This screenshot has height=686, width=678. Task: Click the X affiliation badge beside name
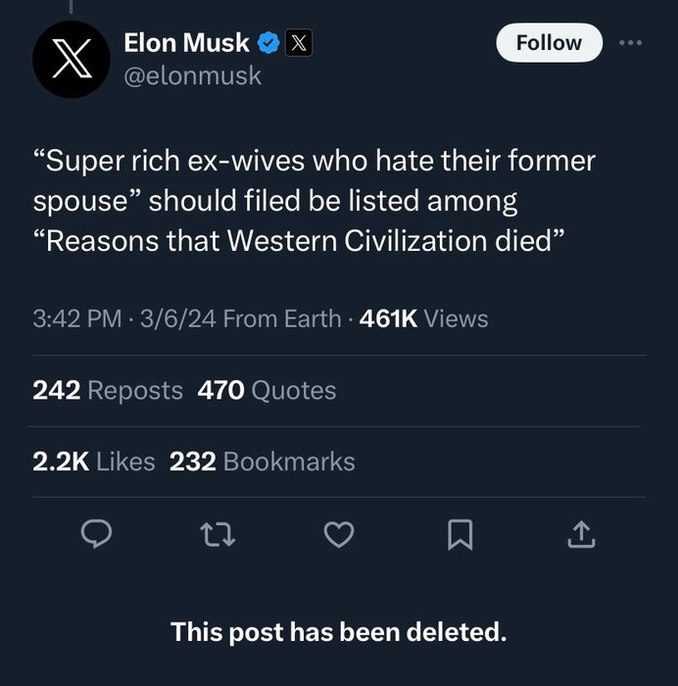click(298, 42)
